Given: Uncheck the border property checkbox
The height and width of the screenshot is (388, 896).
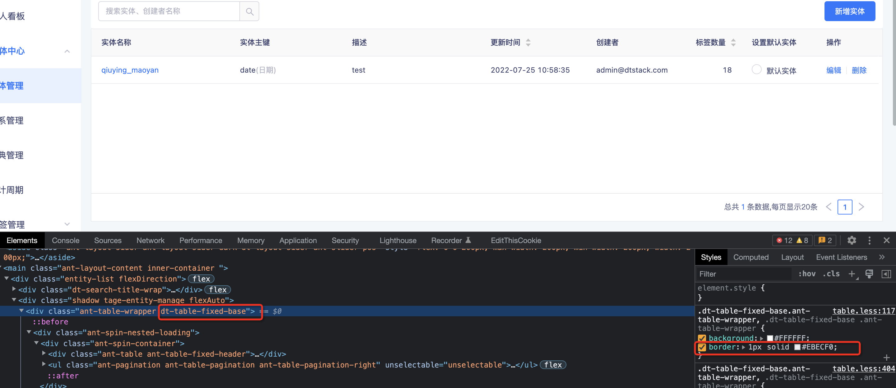Looking at the screenshot, I should tap(702, 347).
